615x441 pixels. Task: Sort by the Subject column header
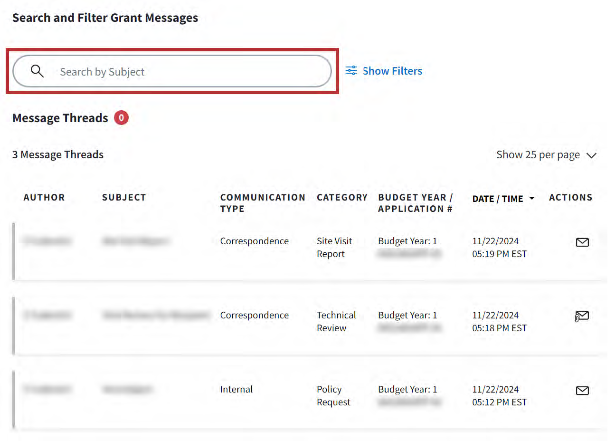(124, 198)
